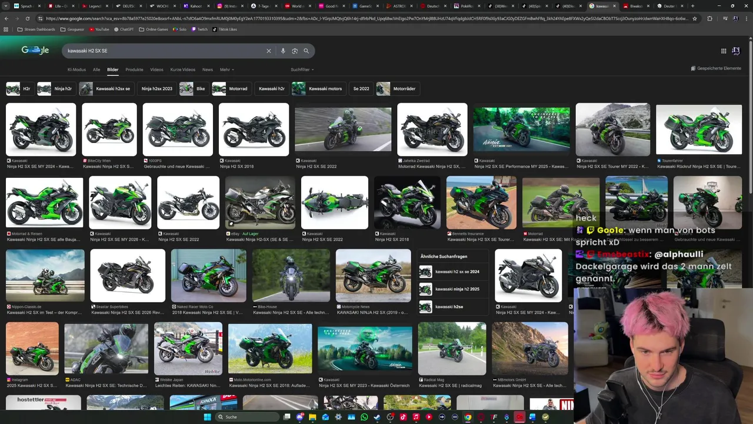Switch to the KI-Modus tab
Viewport: 753px width, 424px height.
[x=76, y=69]
